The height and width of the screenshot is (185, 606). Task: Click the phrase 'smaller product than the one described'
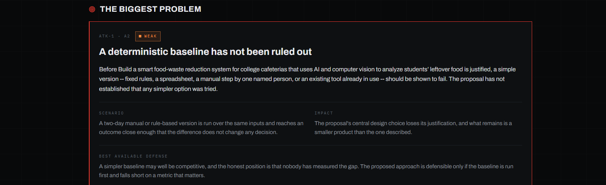pyautogui.click(x=363, y=132)
